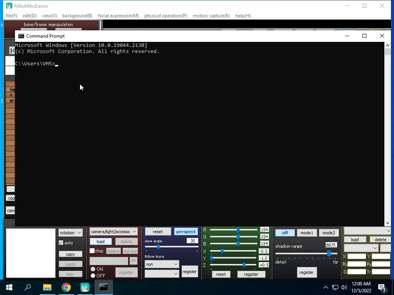Open the edit(D) menu
The image size is (394, 295).
pyautogui.click(x=29, y=15)
